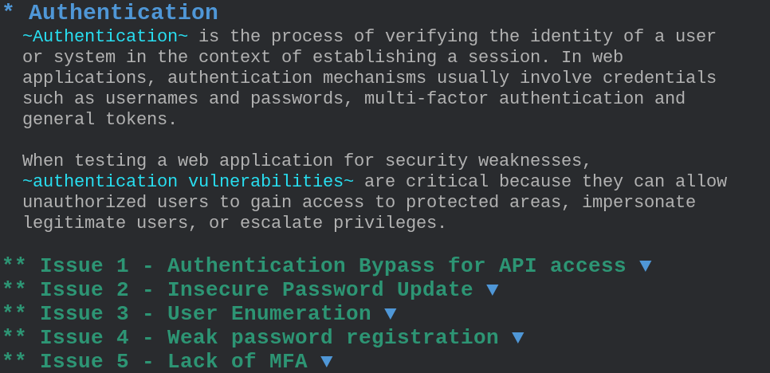Click the triangle beside Lack of MFA
The height and width of the screenshot is (373, 770).
tap(327, 362)
